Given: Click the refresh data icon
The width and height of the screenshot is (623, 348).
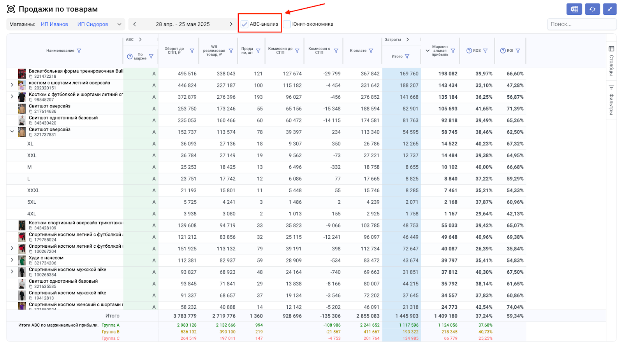Looking at the screenshot, I should click(592, 9).
